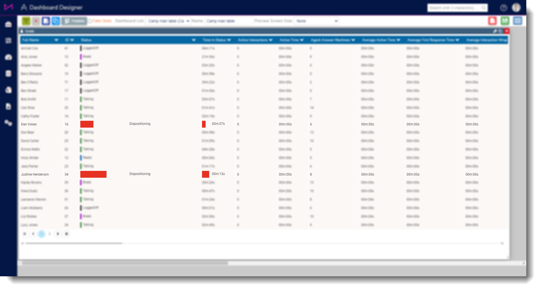Go to the last page of the grid
Image resolution: width=540 pixels, height=290 pixels.
pyautogui.click(x=66, y=234)
